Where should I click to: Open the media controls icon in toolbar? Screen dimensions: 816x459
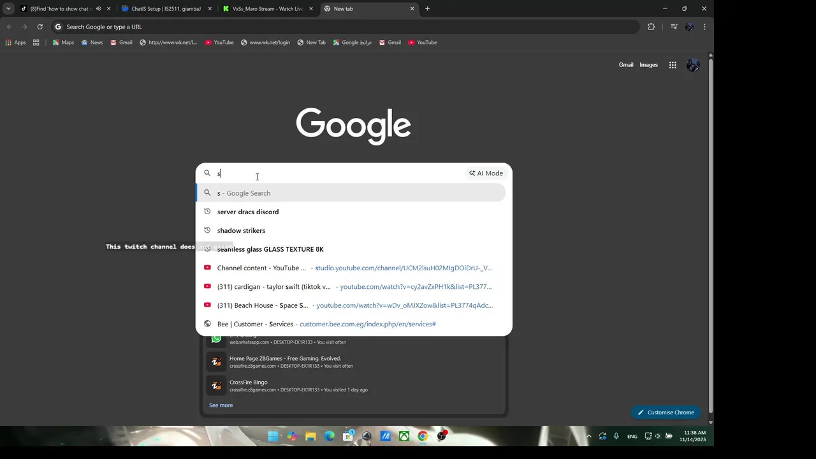(x=674, y=27)
